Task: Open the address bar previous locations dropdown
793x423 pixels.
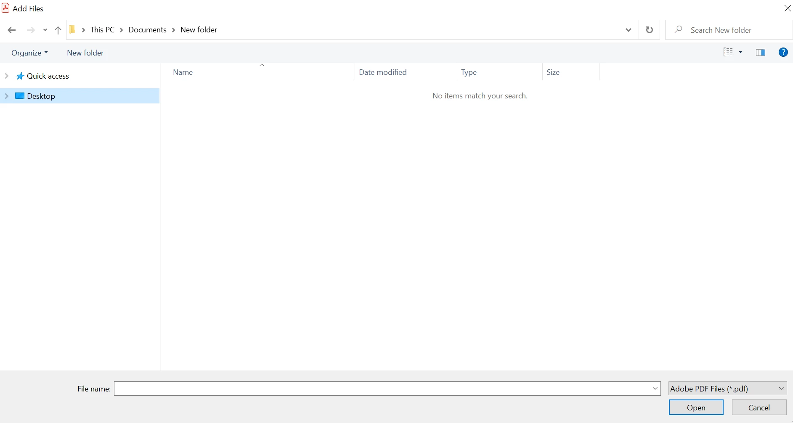Action: (x=629, y=30)
